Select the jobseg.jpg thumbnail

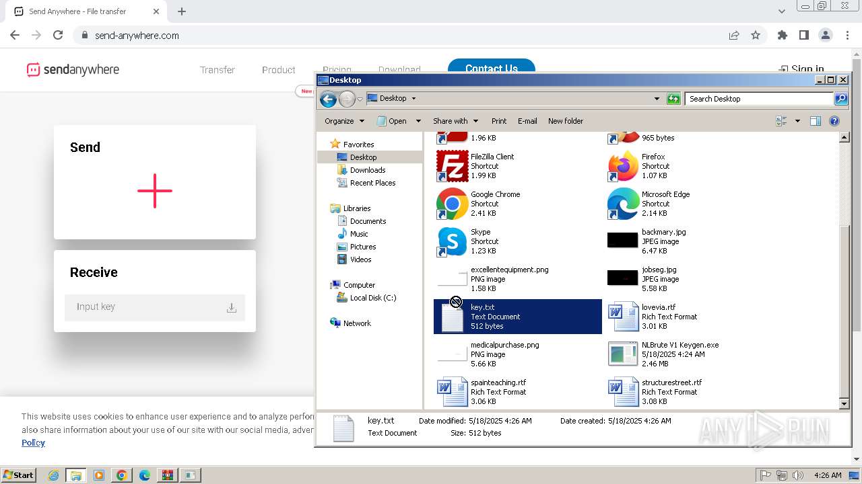pyautogui.click(x=623, y=278)
